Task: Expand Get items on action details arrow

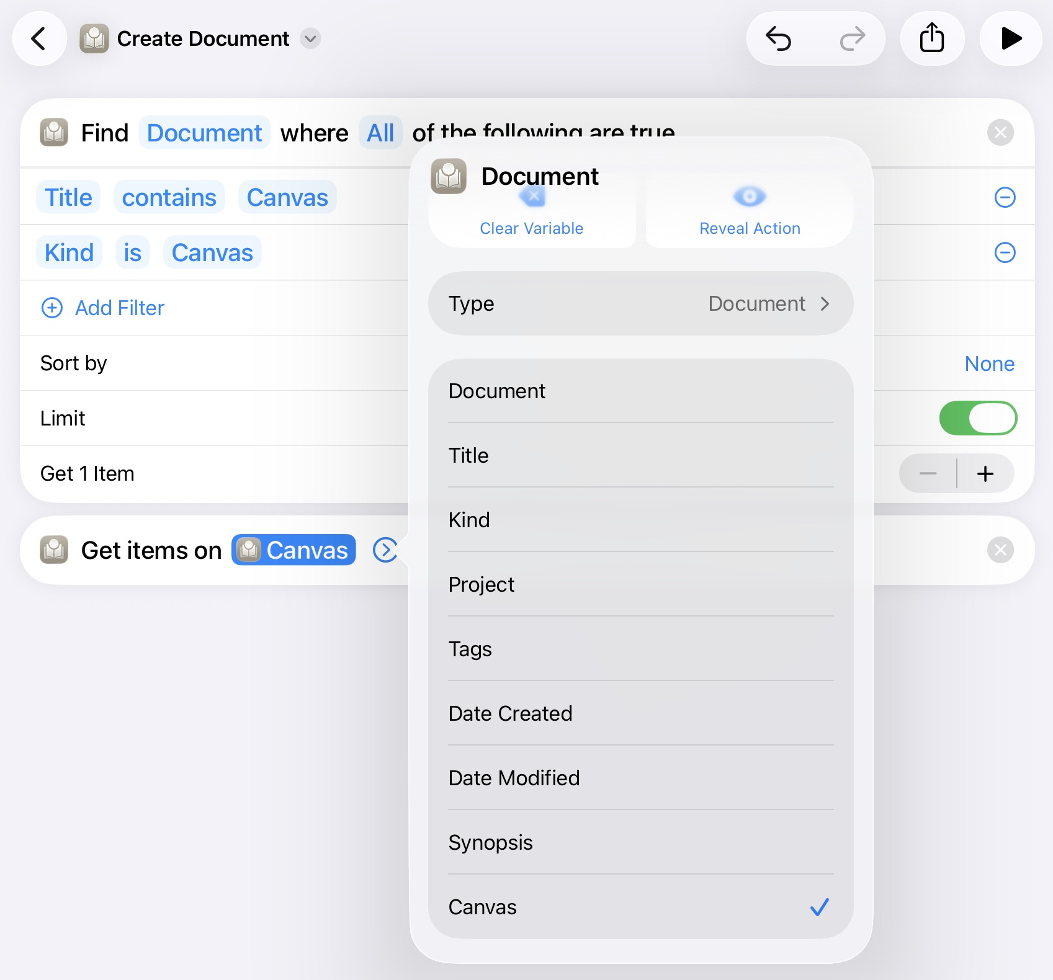Action: point(385,550)
